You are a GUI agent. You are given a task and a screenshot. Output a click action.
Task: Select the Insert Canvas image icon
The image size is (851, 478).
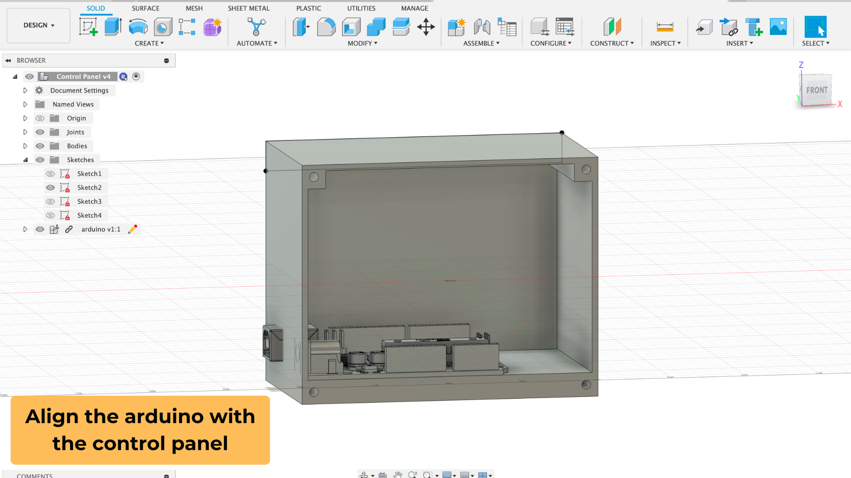(778, 27)
